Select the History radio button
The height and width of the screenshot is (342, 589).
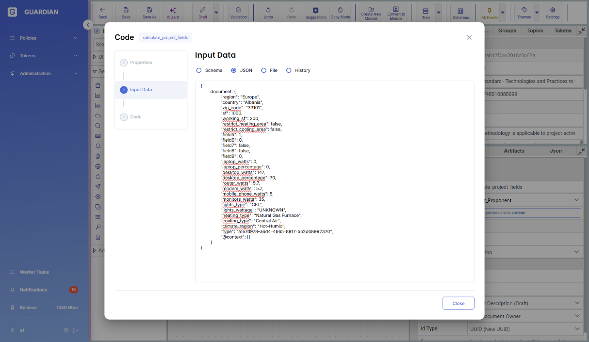point(289,70)
